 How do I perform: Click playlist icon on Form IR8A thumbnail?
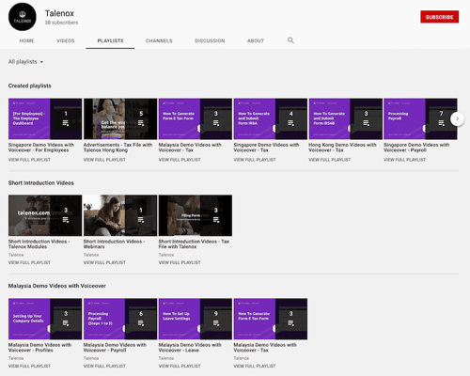(x=291, y=123)
